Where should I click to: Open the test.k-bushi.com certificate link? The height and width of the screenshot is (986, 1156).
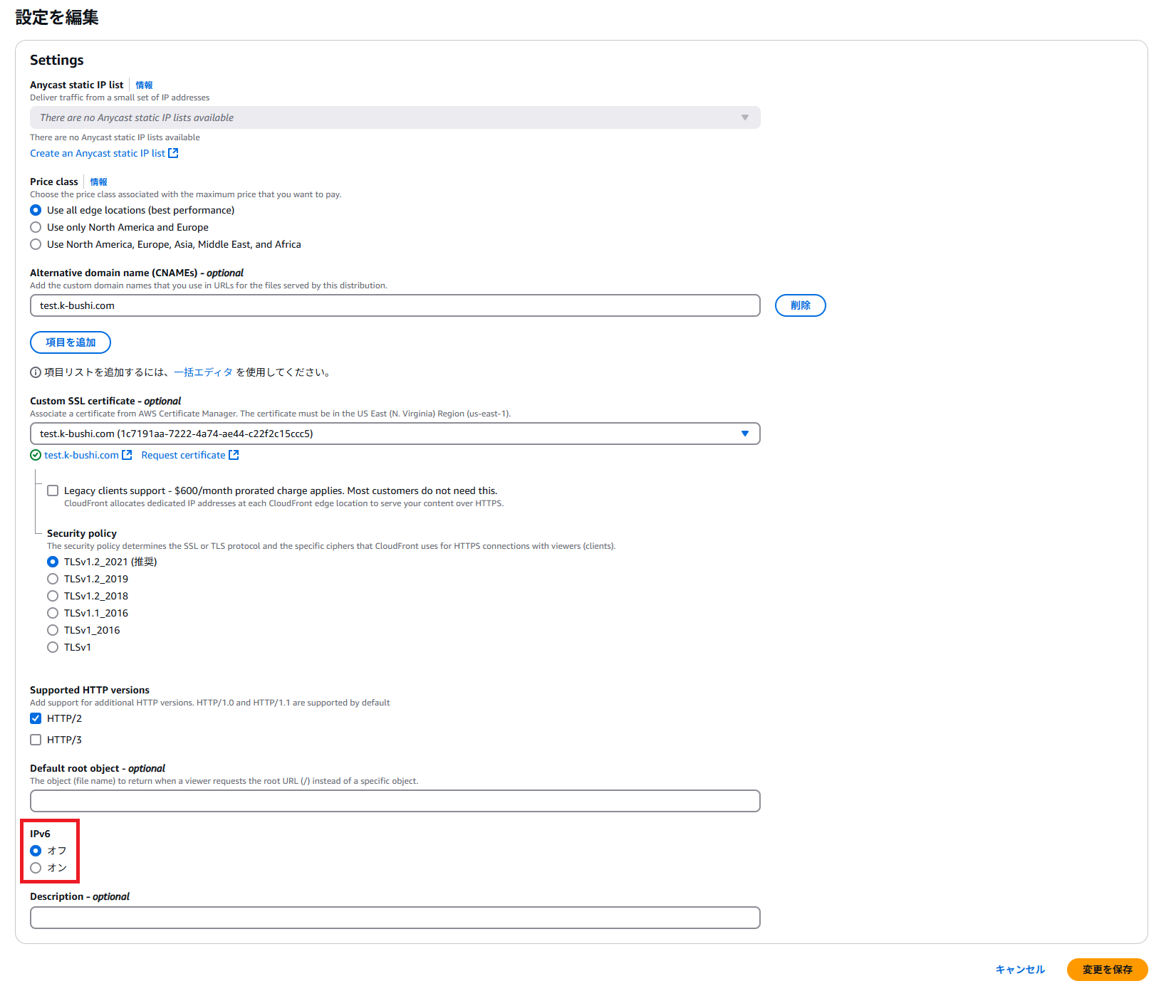tap(81, 455)
